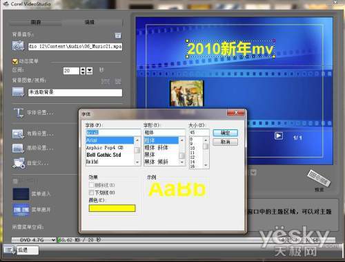This screenshot has width=345, height=262.
Task: Click the background music folder icon
Action: [18, 46]
